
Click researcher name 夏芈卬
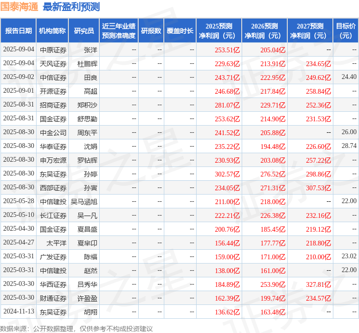[87, 243]
